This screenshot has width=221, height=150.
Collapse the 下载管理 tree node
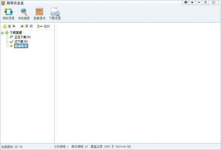(x=2, y=33)
